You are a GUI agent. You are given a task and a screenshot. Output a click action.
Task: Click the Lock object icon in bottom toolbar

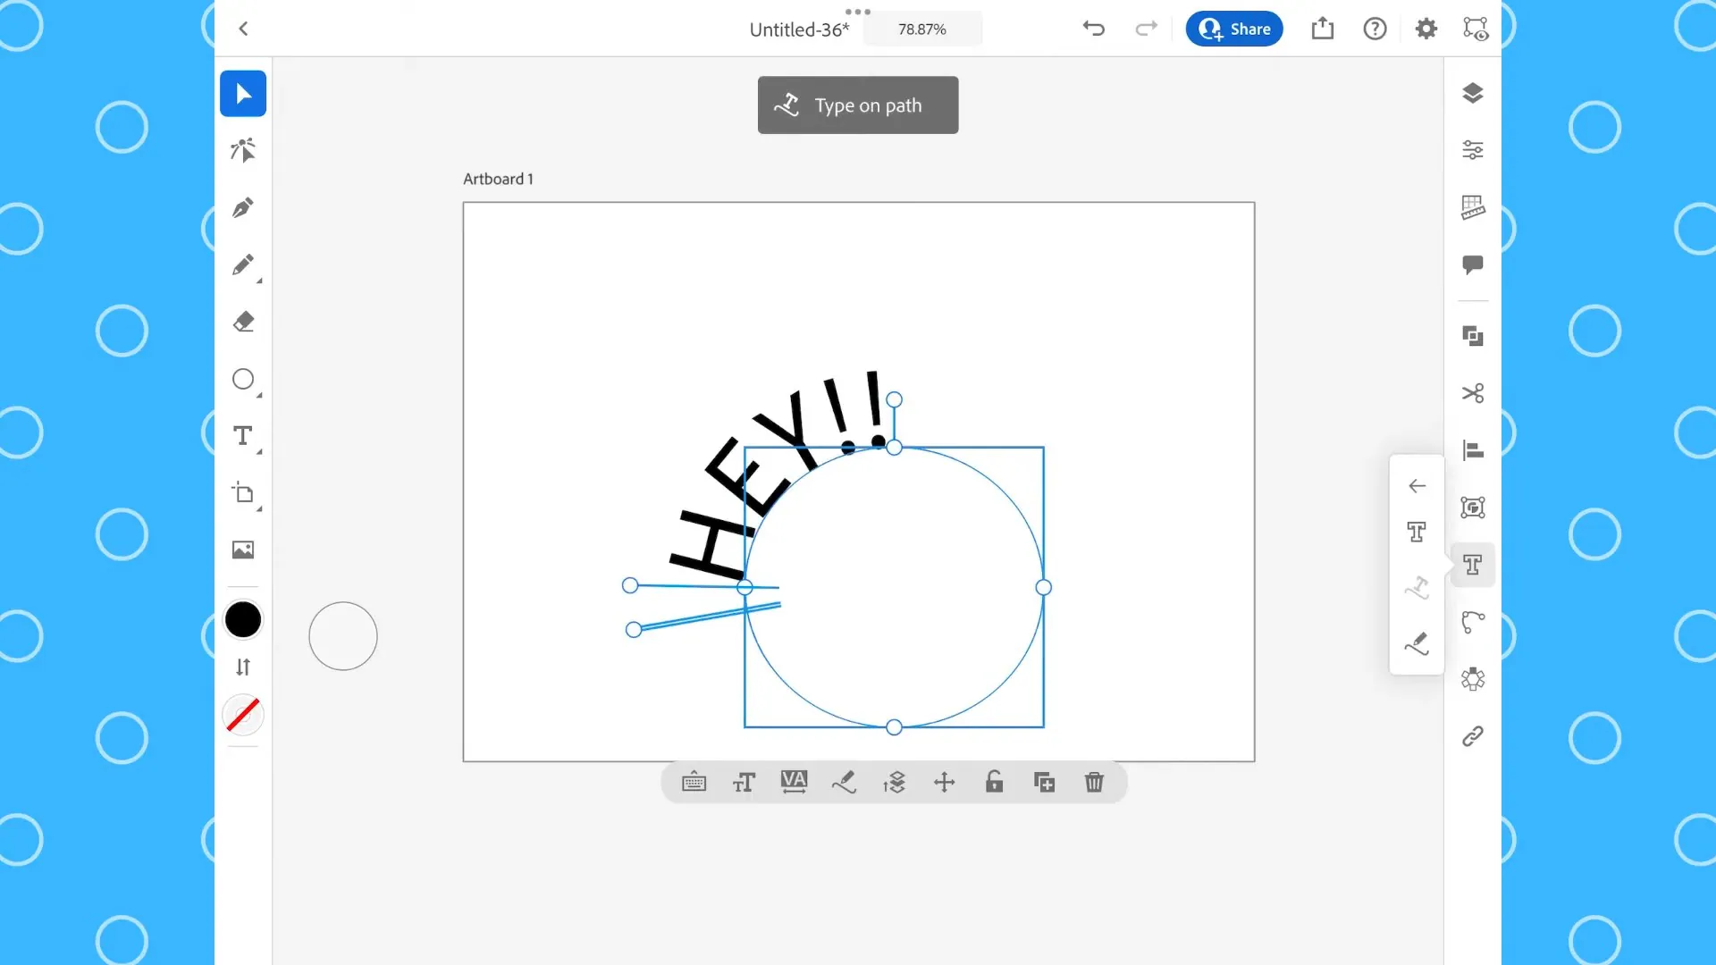(994, 783)
